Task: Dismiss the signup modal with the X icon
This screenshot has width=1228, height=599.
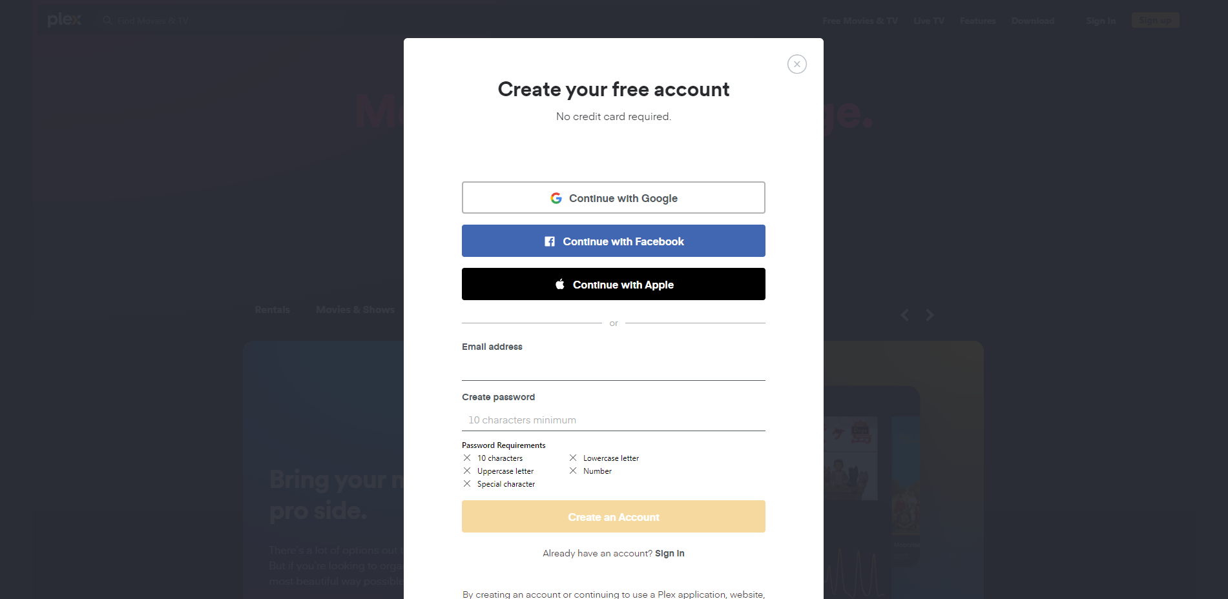Action: (x=796, y=64)
